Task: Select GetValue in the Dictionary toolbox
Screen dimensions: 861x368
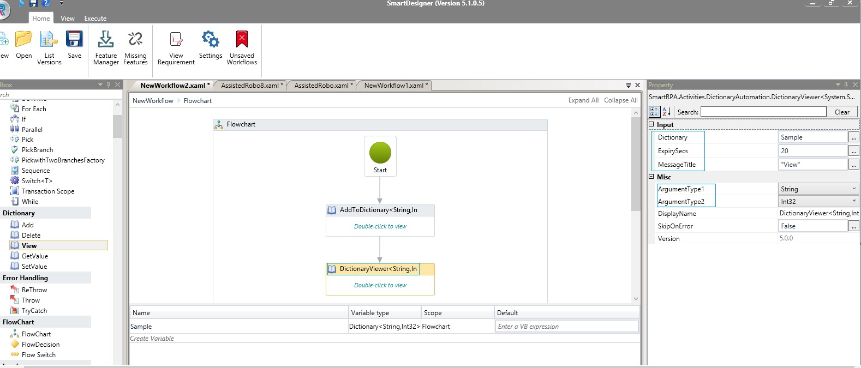Action: [x=34, y=256]
